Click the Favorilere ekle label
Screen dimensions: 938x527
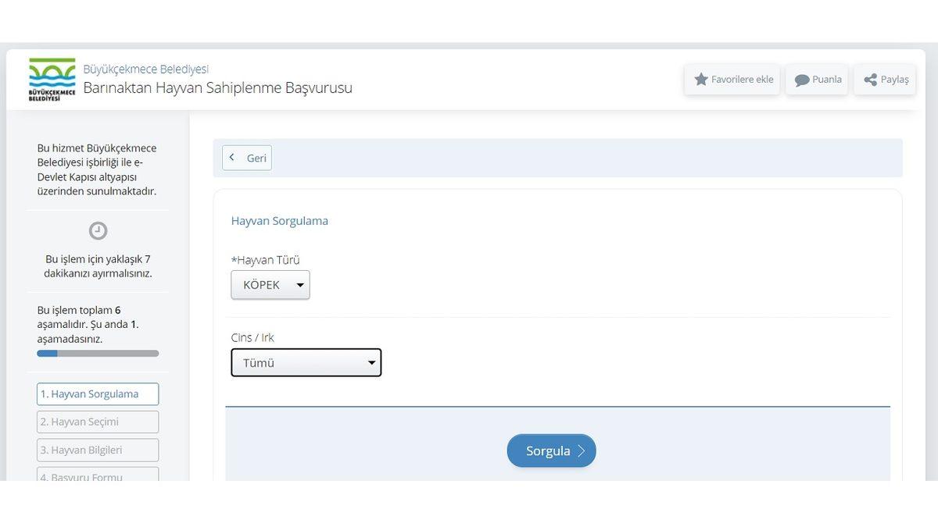click(743, 79)
